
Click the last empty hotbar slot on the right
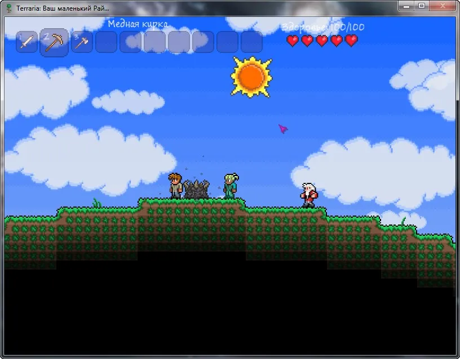(251, 42)
